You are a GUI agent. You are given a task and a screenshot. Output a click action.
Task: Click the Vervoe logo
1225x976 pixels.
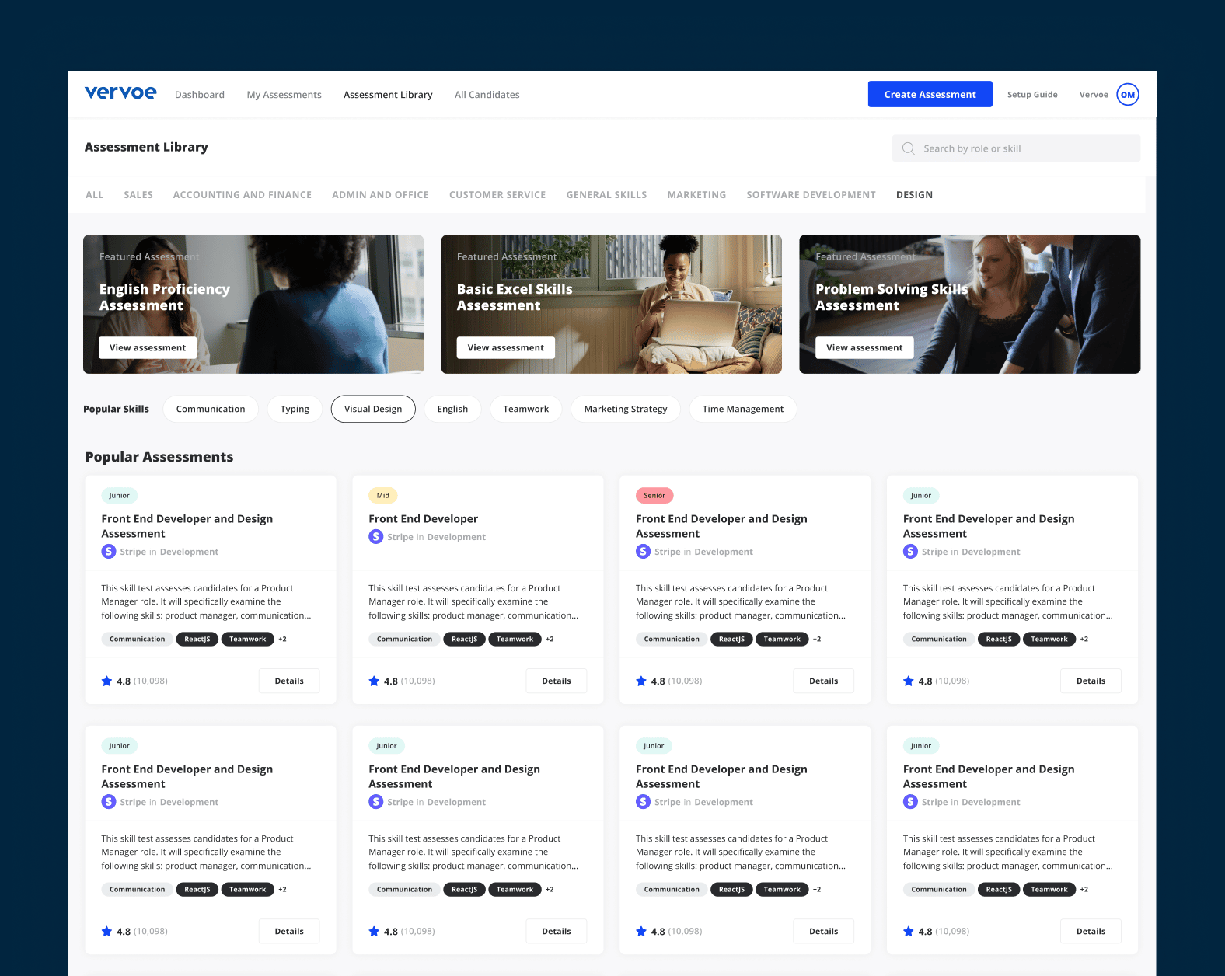pos(120,93)
